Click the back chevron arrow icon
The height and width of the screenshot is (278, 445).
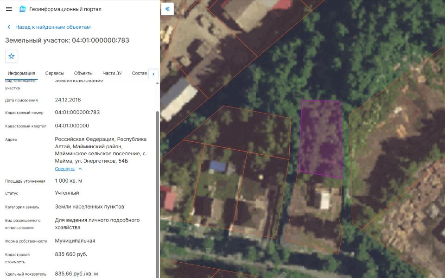click(x=9, y=27)
